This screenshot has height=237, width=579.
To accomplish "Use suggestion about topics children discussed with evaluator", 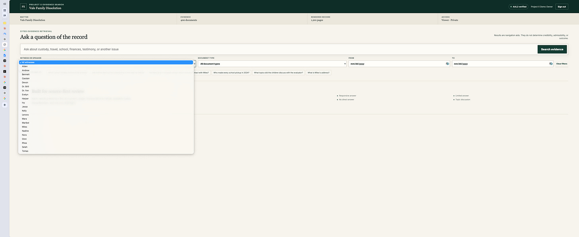I will pos(278,73).
